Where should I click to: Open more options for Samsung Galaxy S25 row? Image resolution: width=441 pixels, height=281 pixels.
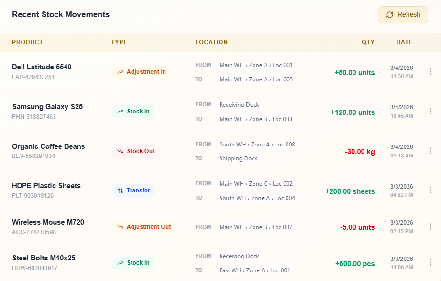pos(430,111)
